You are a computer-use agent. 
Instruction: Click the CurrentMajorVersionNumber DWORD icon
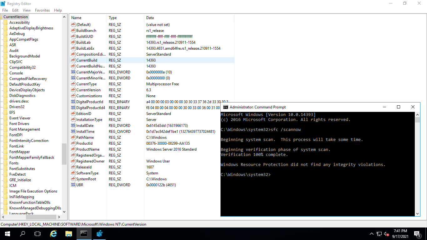[x=73, y=72]
